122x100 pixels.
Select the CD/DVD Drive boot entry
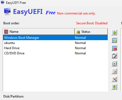click(55, 53)
